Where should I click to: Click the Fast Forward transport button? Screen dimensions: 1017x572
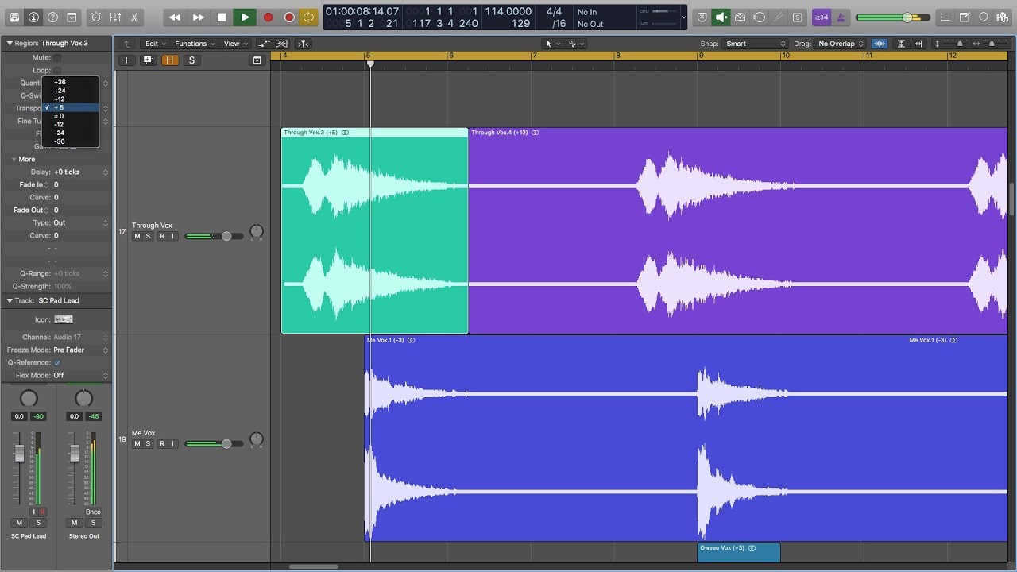pos(199,17)
